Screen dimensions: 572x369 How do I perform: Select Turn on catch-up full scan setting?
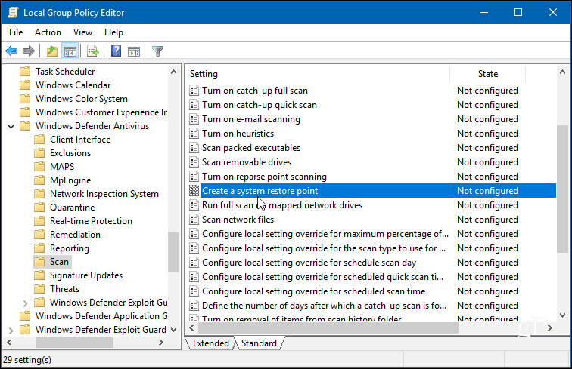[255, 91]
